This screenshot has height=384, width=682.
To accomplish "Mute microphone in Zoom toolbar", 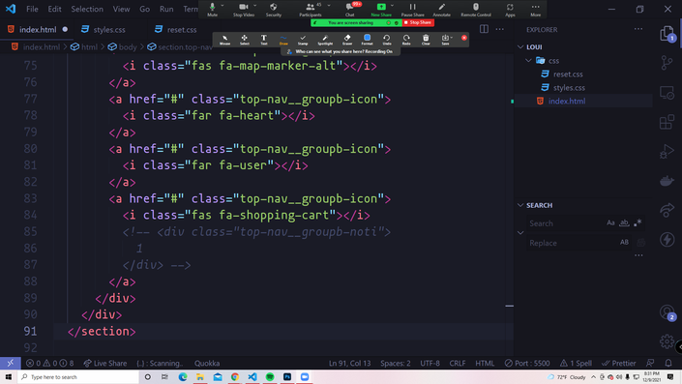I will [x=212, y=10].
